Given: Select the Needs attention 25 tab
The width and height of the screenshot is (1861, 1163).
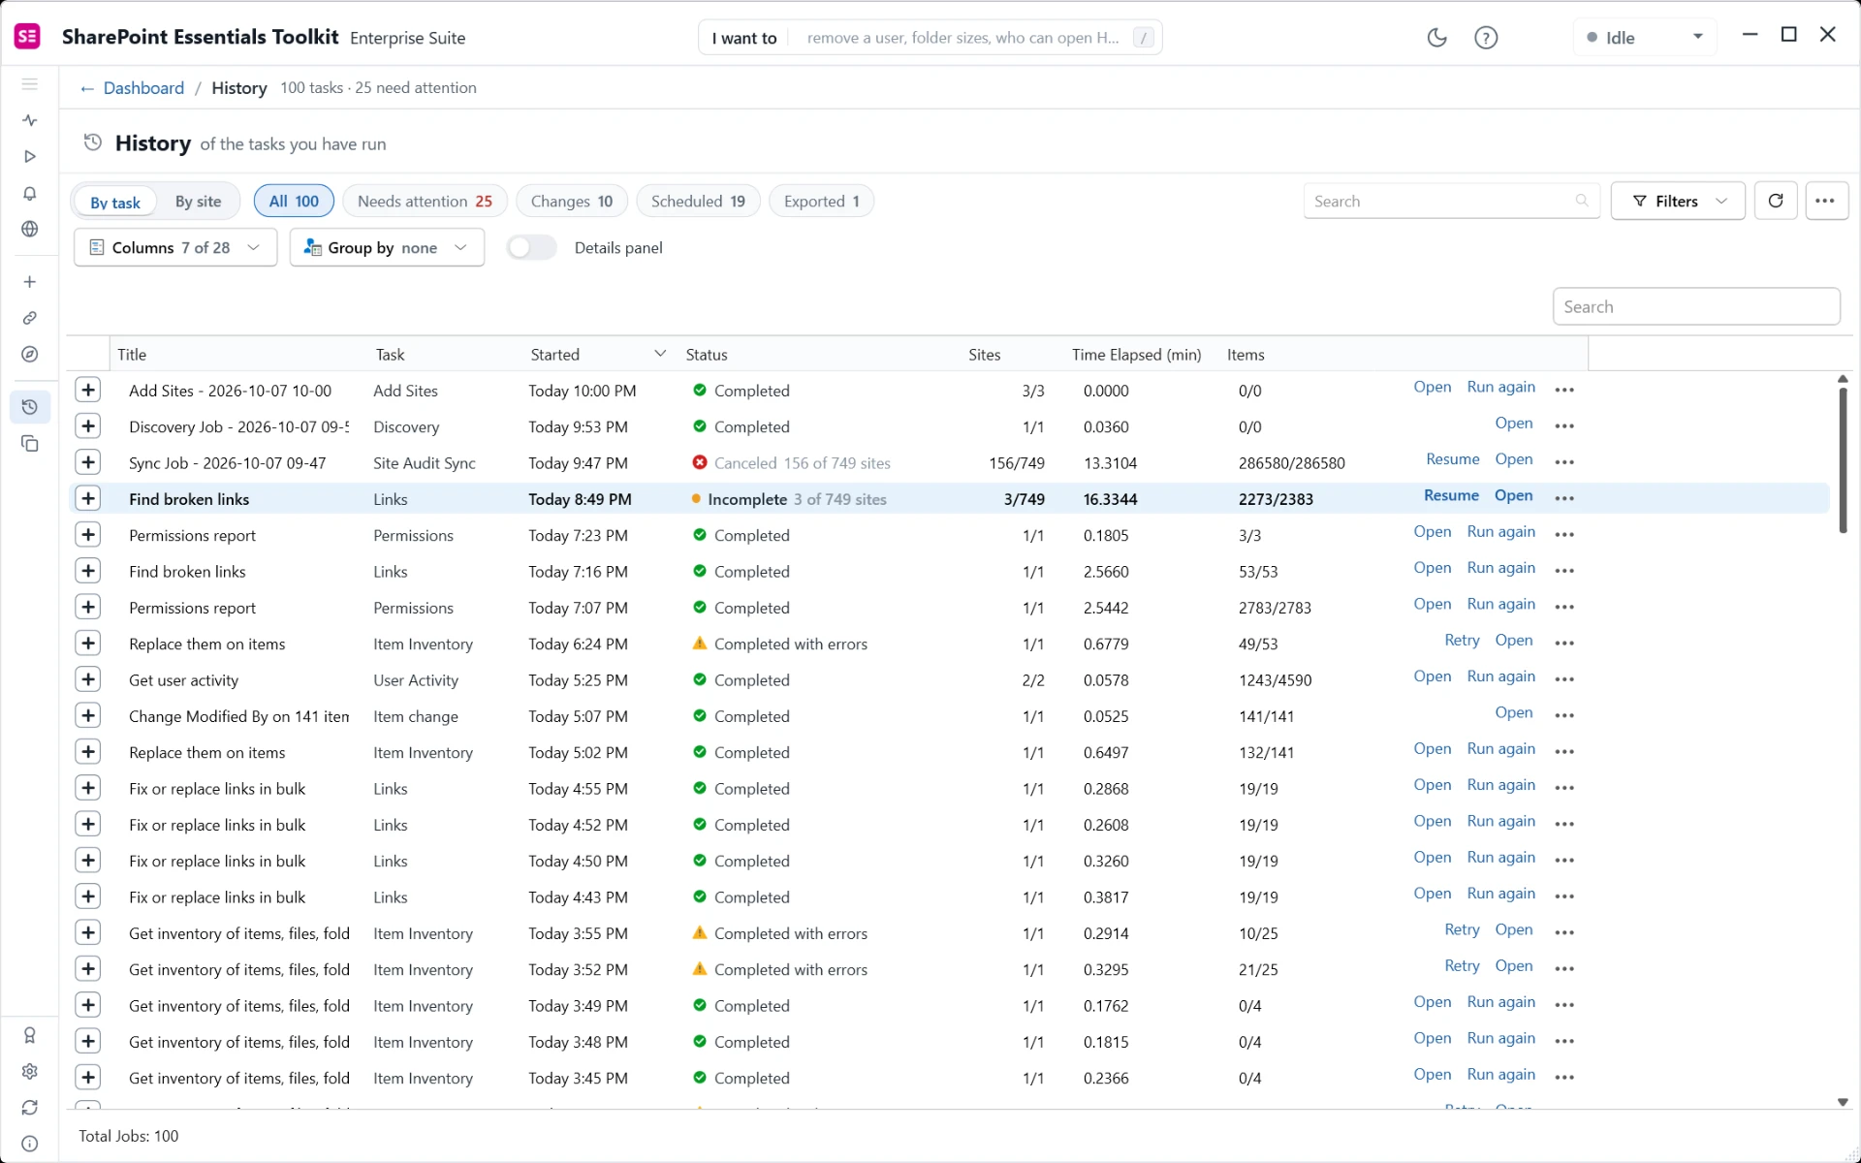Looking at the screenshot, I should click(425, 201).
